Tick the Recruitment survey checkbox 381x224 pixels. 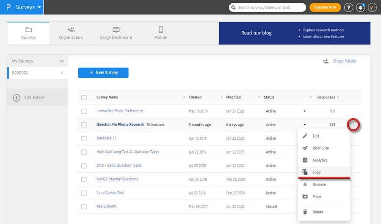(x=84, y=207)
